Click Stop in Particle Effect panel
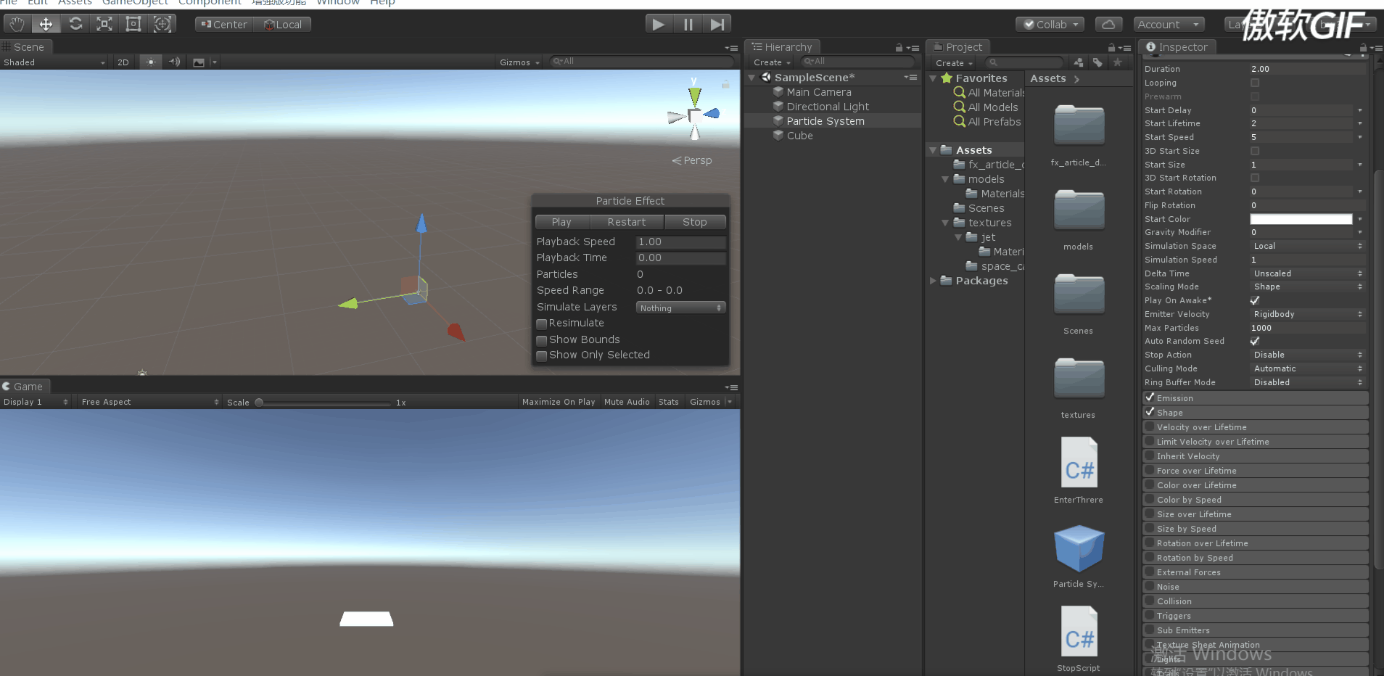This screenshot has height=676, width=1384. click(x=694, y=222)
